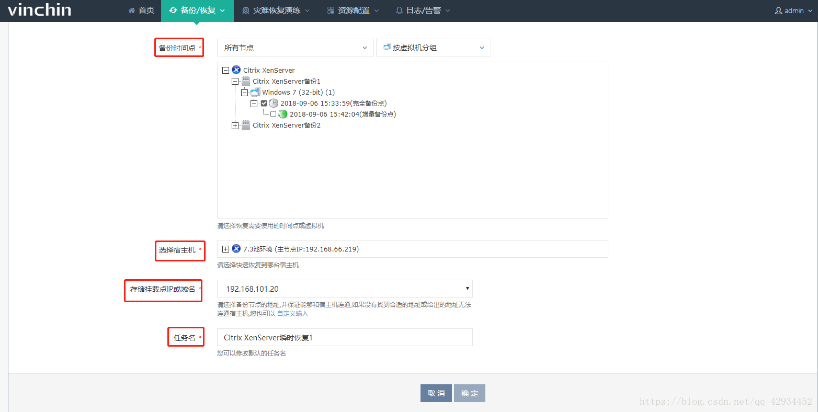Click the Windows 7 (32-bit) virtual machine icon
Screen dimensions: 818x412
(x=255, y=92)
